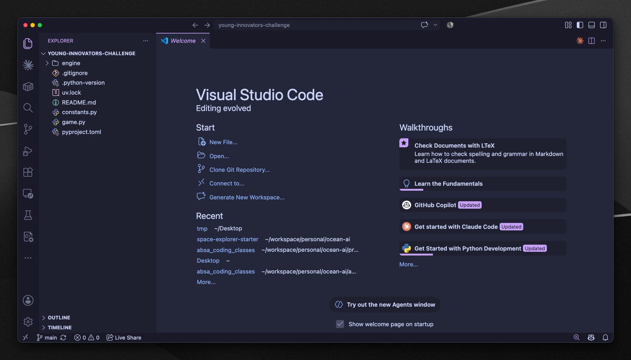Screen dimensions: 631x360
Task: Close the Welcome tab
Action: [x=203, y=41]
